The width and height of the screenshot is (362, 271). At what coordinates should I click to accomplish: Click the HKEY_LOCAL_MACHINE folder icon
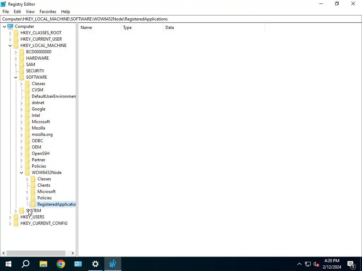[16, 46]
